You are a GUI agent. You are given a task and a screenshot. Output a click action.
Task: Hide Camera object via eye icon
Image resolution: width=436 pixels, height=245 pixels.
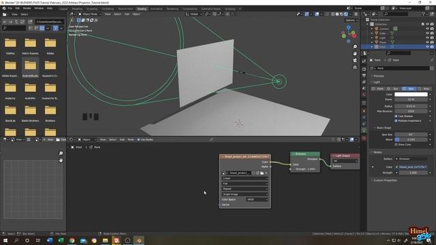pyautogui.click(x=427, y=29)
